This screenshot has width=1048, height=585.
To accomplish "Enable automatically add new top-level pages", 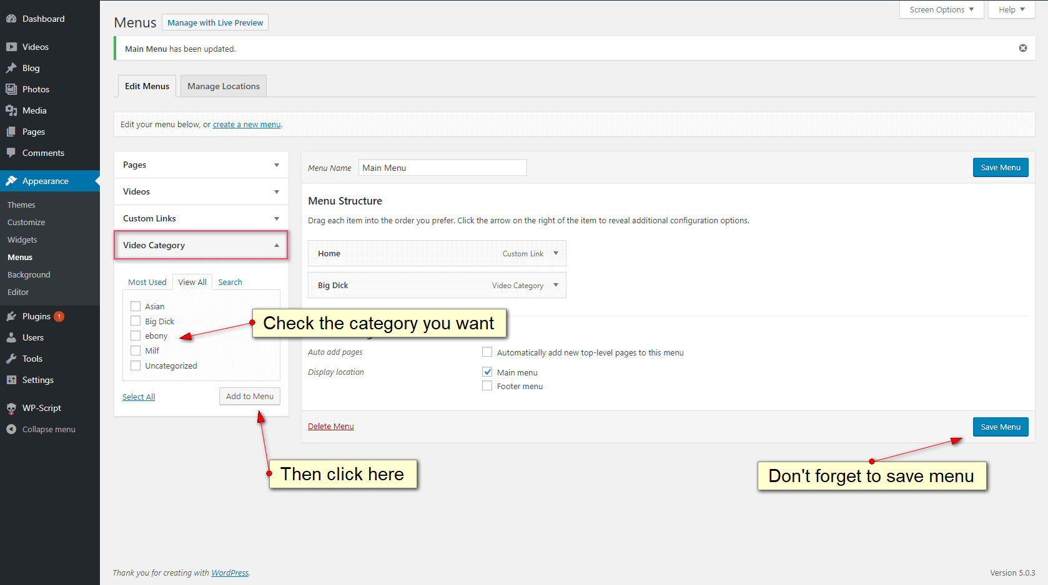I will 487,352.
